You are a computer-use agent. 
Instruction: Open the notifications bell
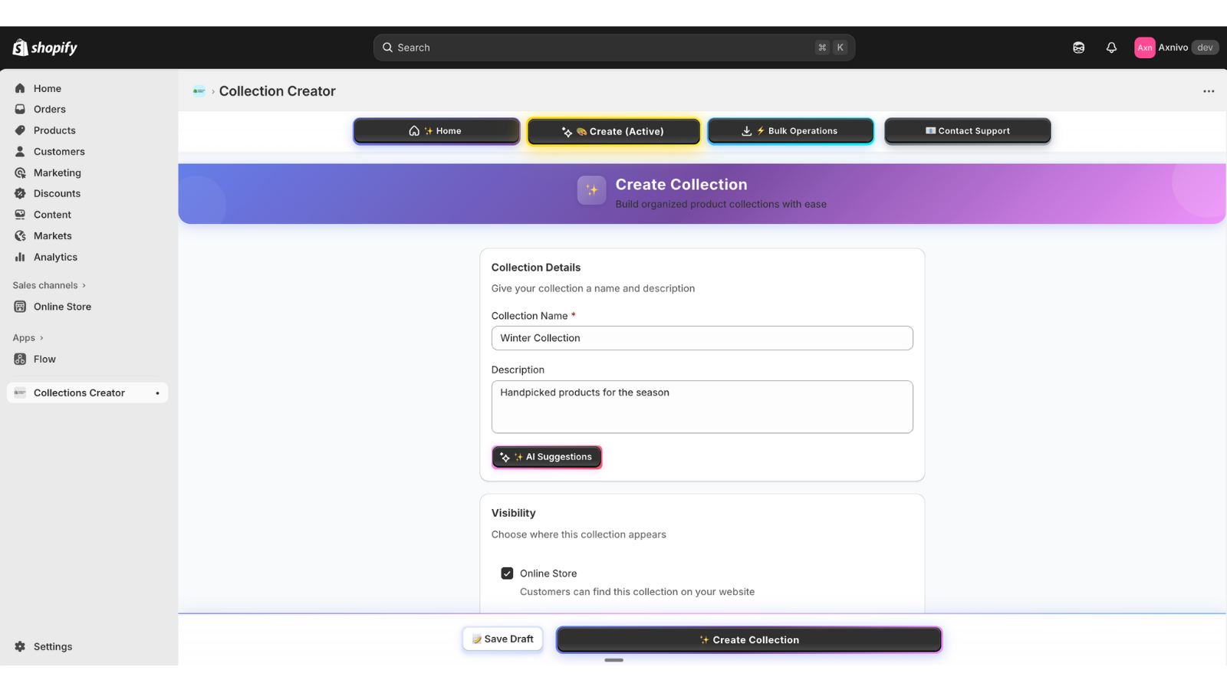[x=1111, y=48]
